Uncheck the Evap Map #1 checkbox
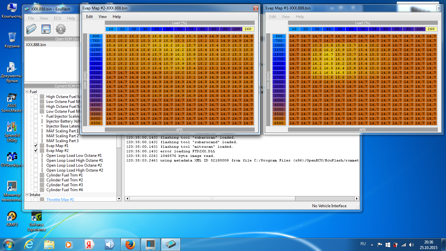The image size is (446, 251). click(36, 146)
